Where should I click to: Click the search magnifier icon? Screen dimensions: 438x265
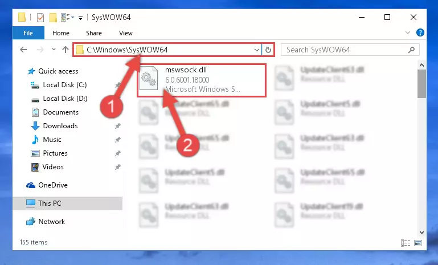[411, 50]
